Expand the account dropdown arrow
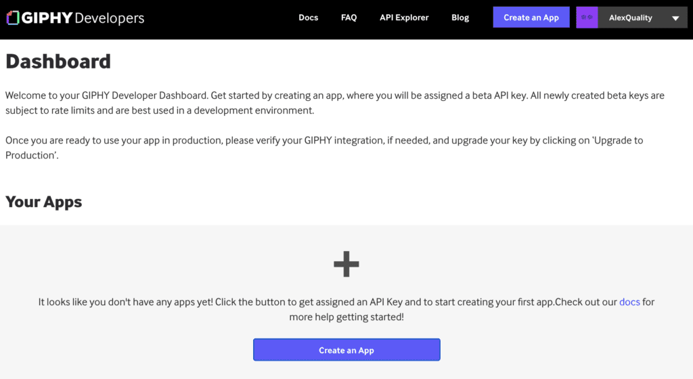693x379 pixels. point(675,19)
